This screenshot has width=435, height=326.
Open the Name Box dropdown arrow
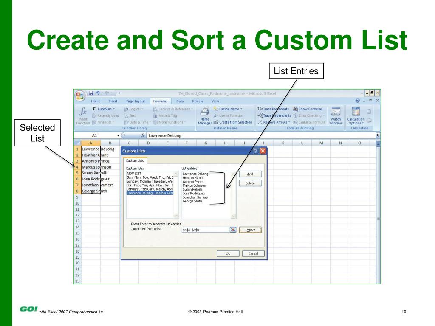click(119, 135)
